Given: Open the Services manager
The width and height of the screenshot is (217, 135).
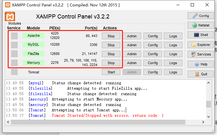Looking at the screenshot, I should [x=201, y=54].
